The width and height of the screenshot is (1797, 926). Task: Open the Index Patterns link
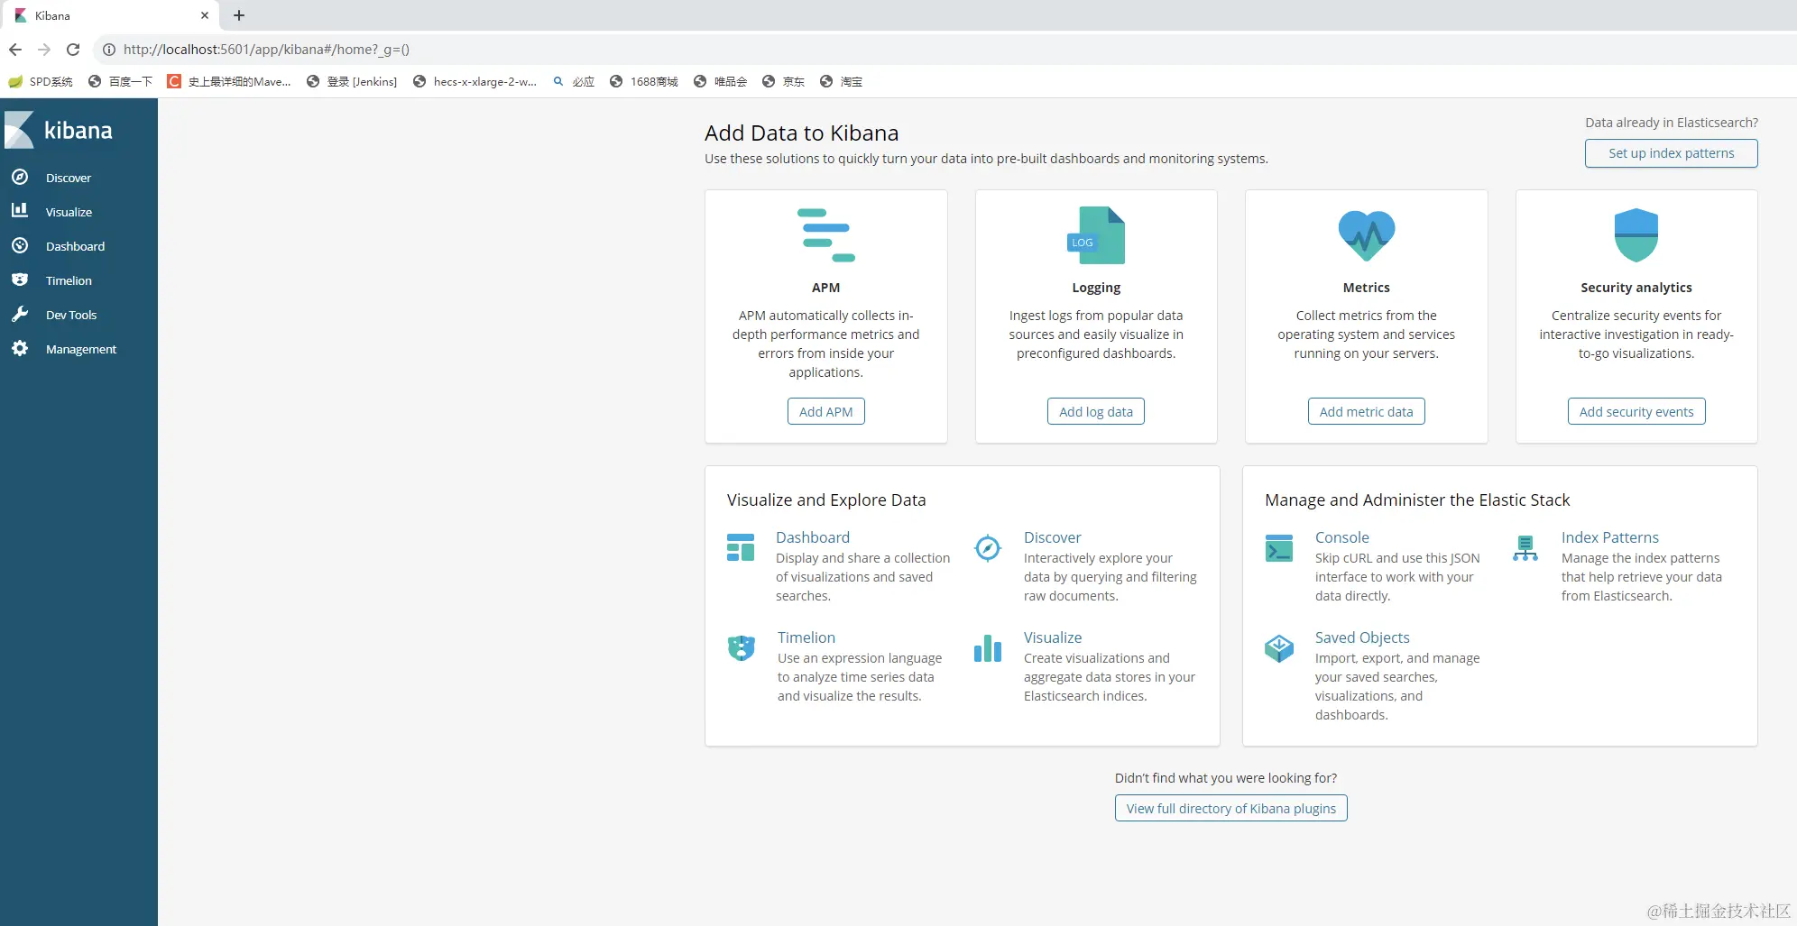(1610, 537)
